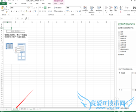
Task: Check the 二级分类 field checkbox
Action: [x=119, y=43]
